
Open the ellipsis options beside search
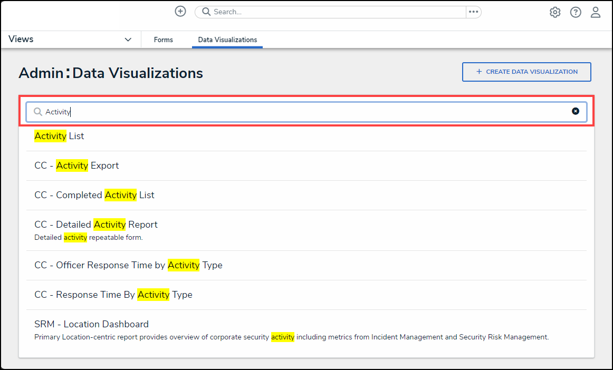473,12
